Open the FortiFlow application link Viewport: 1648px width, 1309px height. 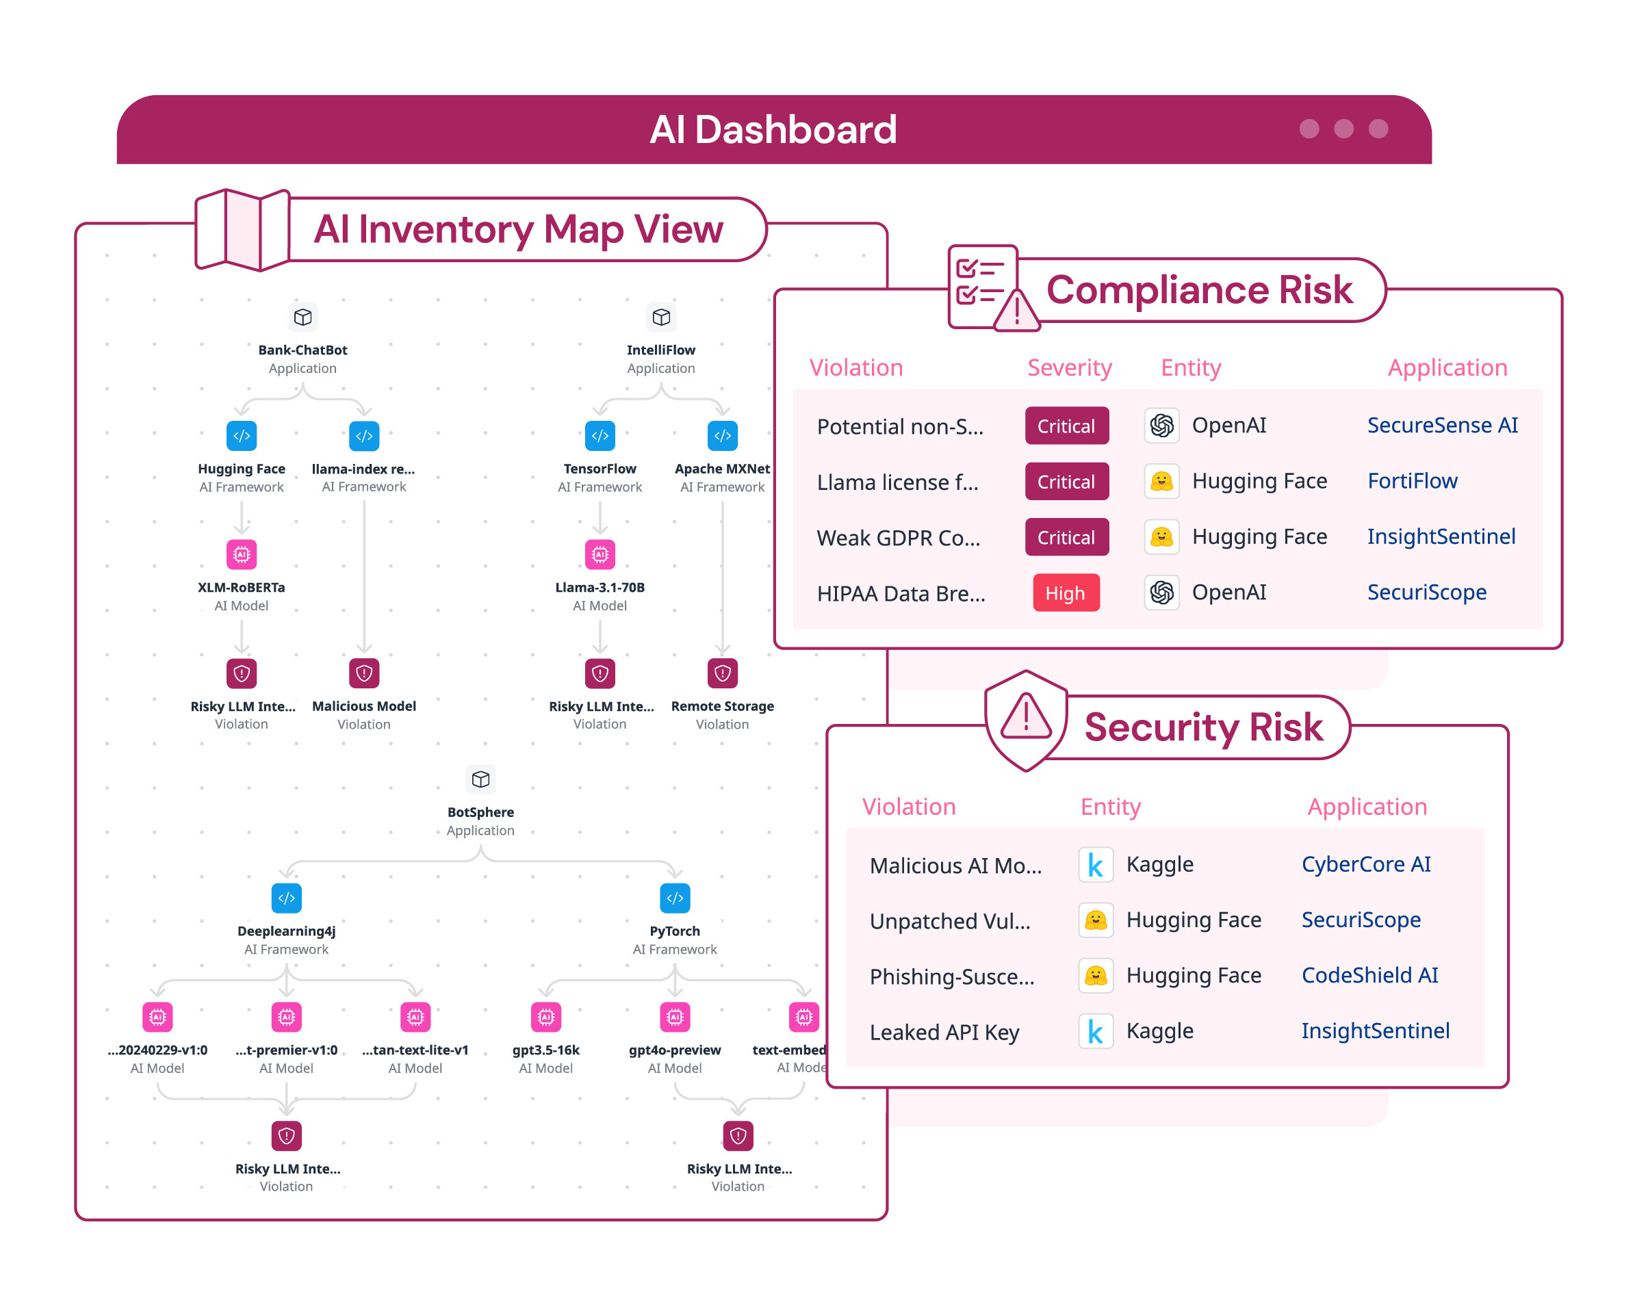(x=1412, y=480)
